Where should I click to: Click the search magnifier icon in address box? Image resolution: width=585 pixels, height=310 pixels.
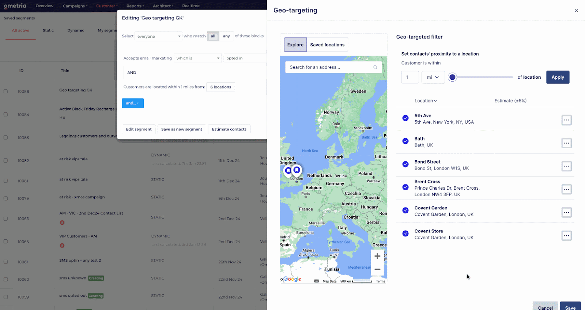pyautogui.click(x=375, y=67)
